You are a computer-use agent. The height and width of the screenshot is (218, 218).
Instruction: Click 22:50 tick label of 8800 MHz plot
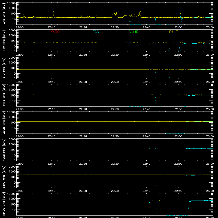point(178,191)
